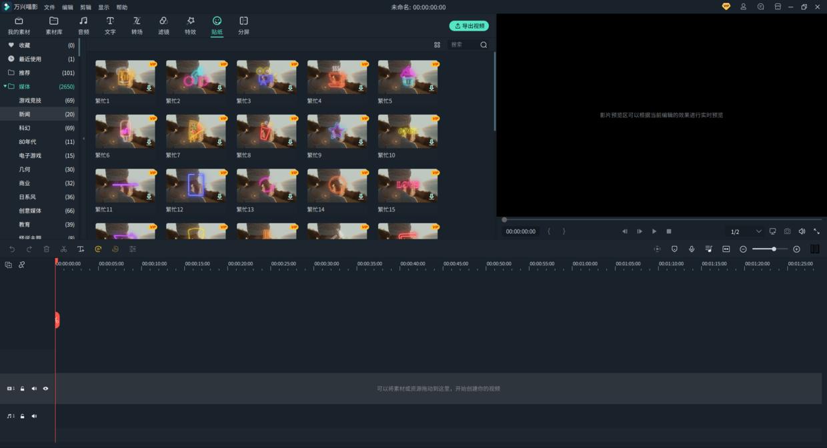Collapse the 媒体 folder in the sidebar
827x448 pixels.
pos(5,87)
